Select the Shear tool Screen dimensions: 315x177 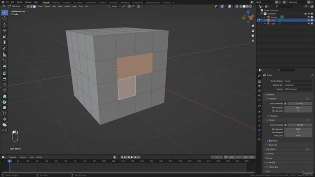pyautogui.click(x=4, y=125)
